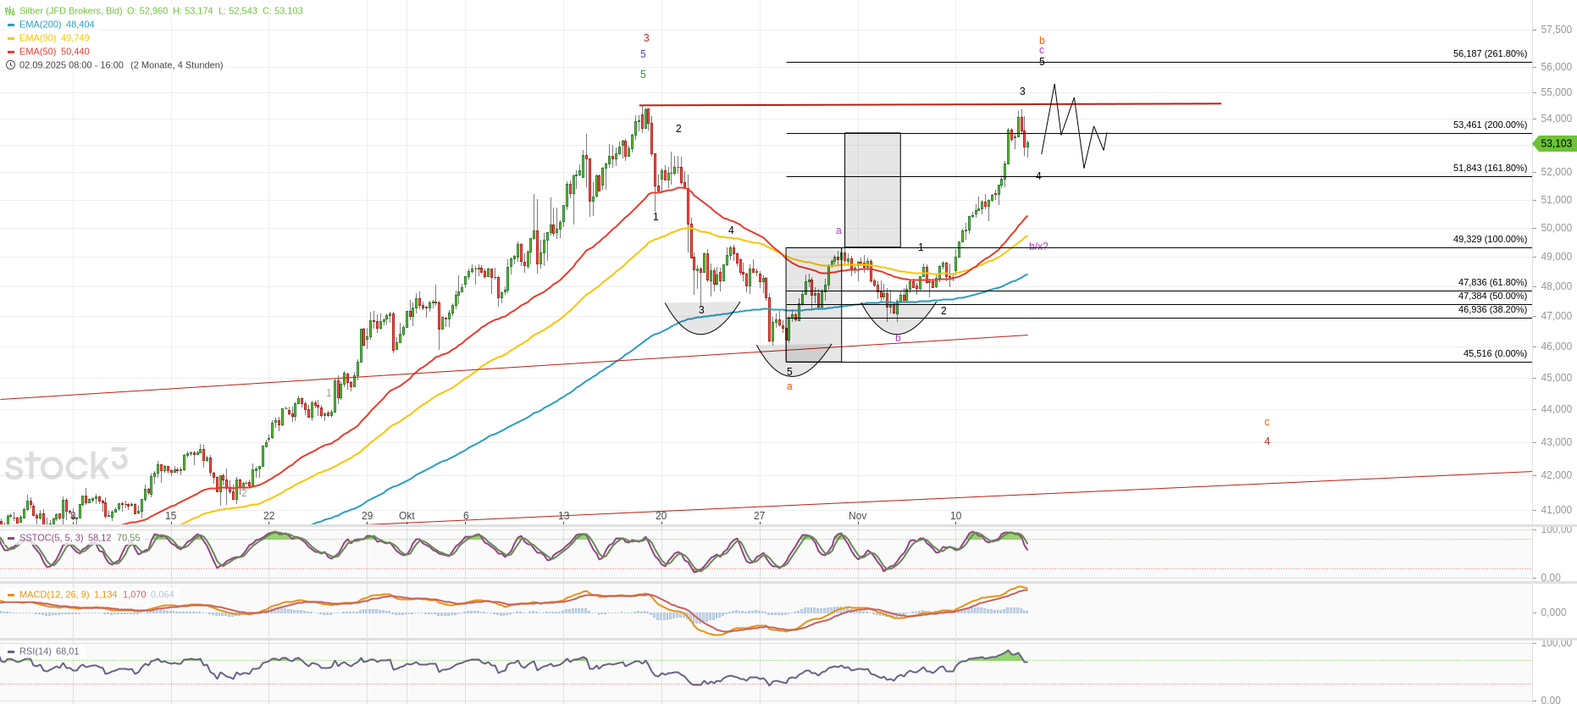Click the 53,461 (200.00%) Fibonacci label
Screen dimensions: 1577x704
click(1490, 125)
